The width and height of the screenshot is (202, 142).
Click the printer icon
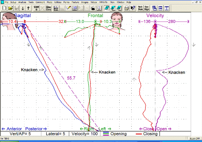click(126, 8)
